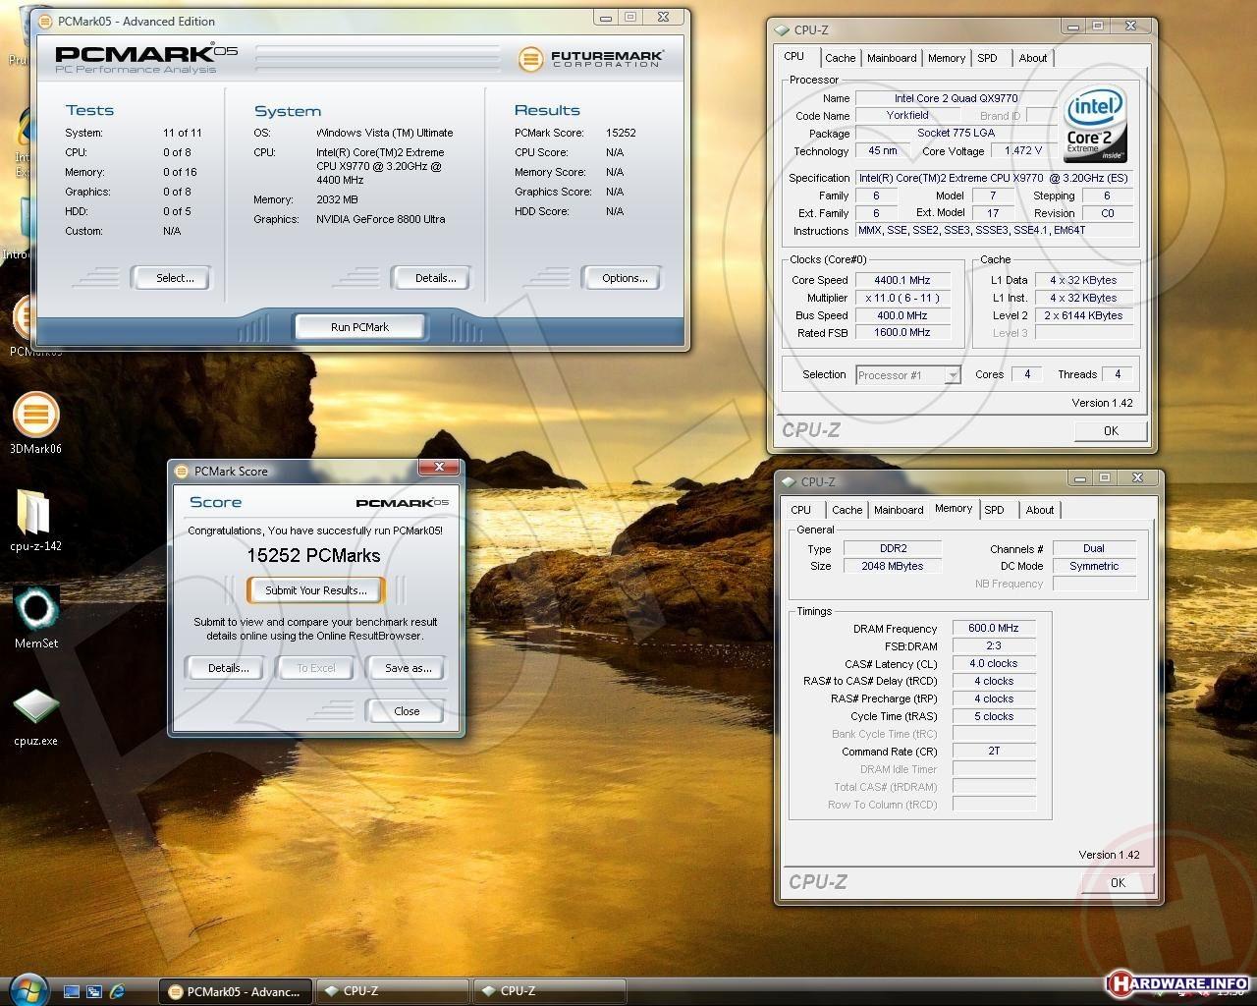The image size is (1257, 1006).
Task: Click the CPU-Z CPU window title icon
Action: [x=782, y=30]
